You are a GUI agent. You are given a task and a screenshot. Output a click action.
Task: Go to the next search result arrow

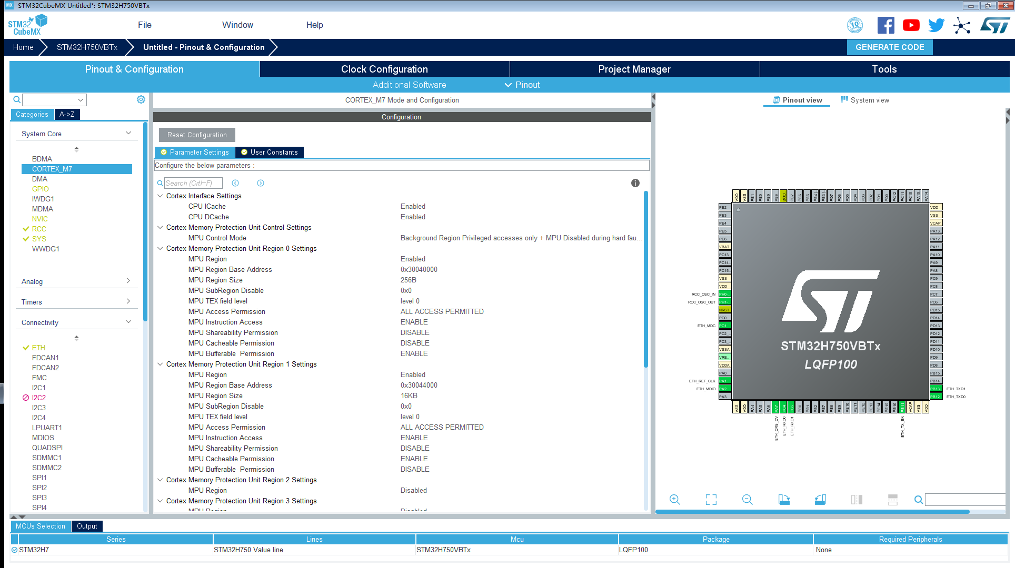[261, 183]
